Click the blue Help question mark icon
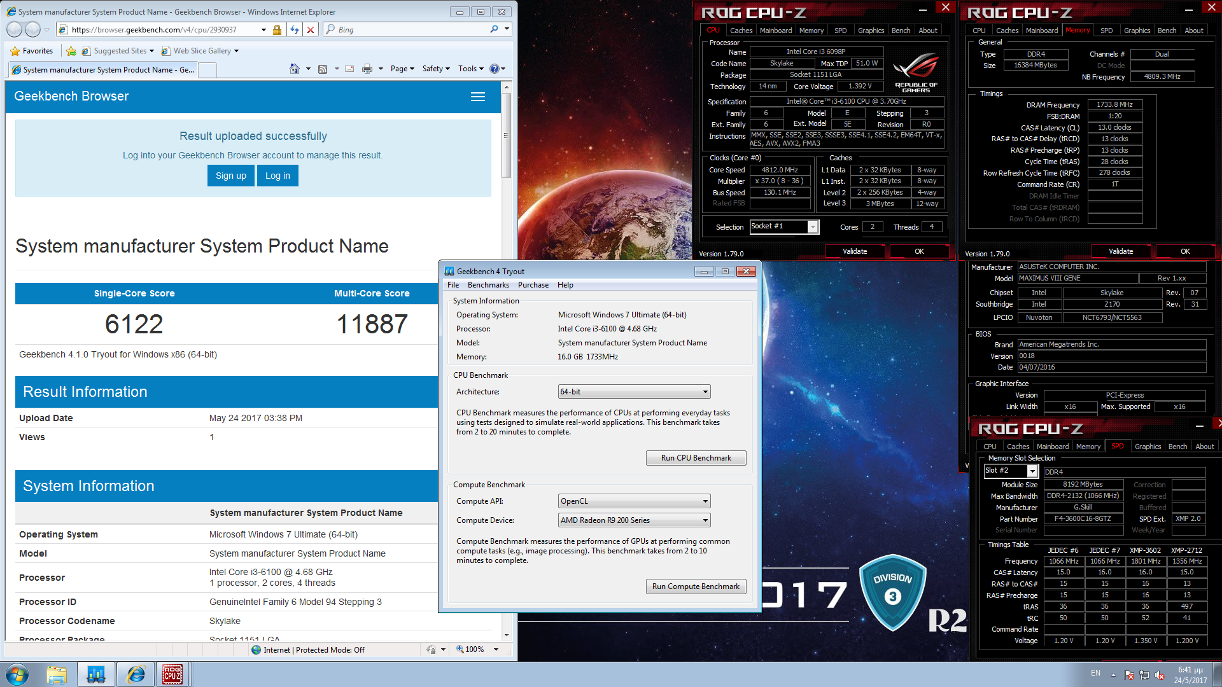 point(495,69)
